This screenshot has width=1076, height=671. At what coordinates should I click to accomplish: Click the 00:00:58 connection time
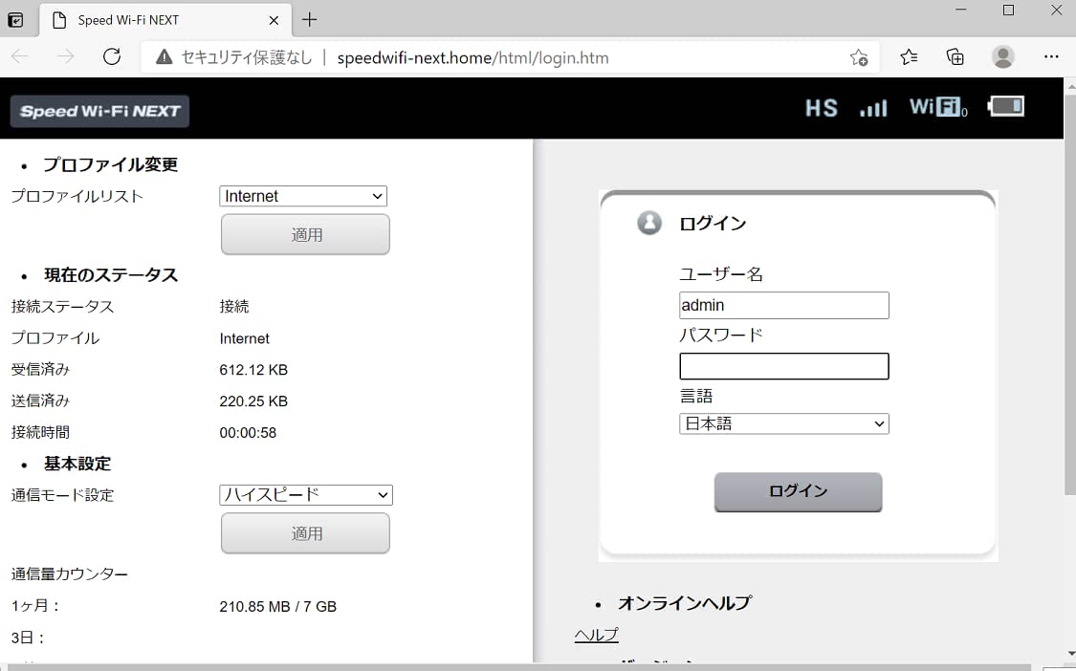coord(248,433)
